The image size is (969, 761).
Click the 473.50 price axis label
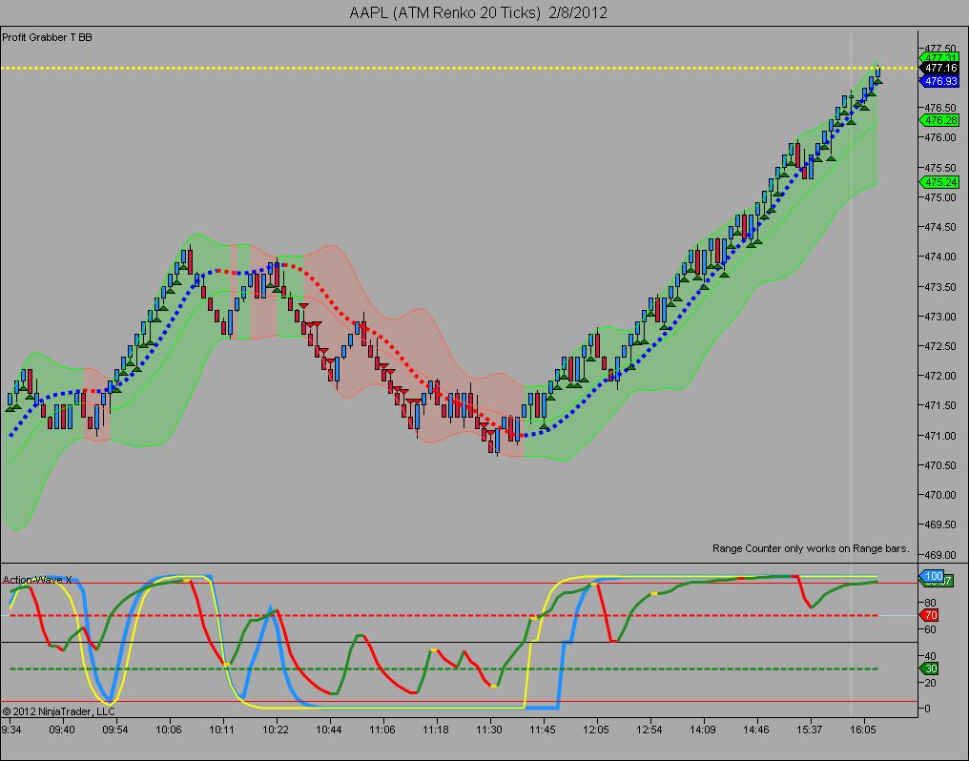click(940, 287)
